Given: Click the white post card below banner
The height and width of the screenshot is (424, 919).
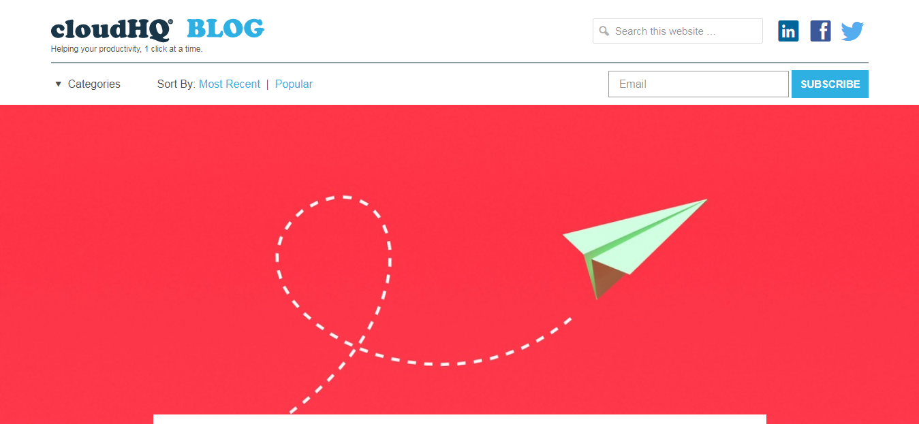Looking at the screenshot, I should pyautogui.click(x=460, y=419).
